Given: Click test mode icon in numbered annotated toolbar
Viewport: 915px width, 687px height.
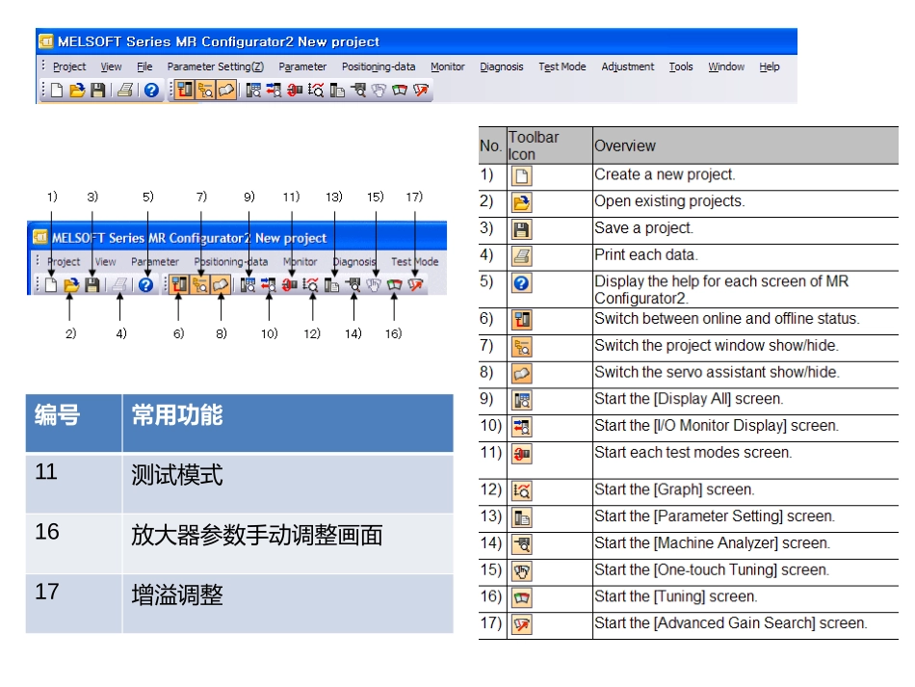Looking at the screenshot, I should [290, 285].
